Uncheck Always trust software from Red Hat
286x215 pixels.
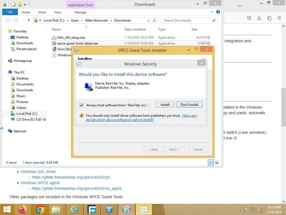pyautogui.click(x=81, y=105)
